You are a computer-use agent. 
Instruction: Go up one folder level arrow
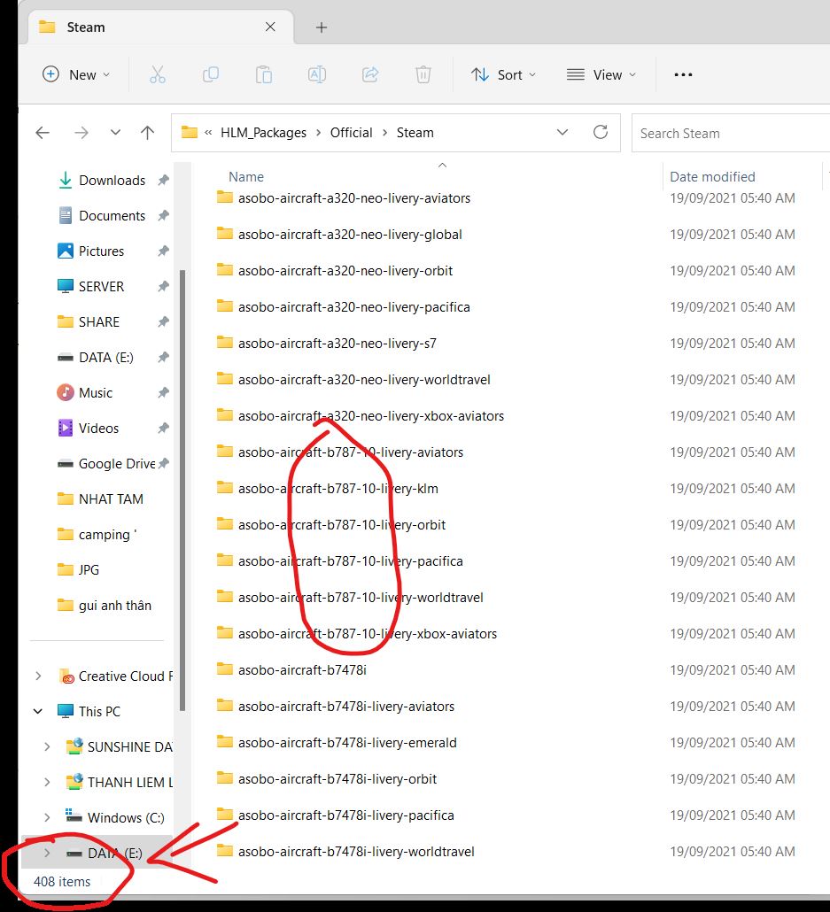pyautogui.click(x=147, y=133)
